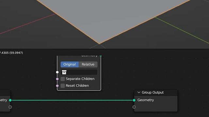Click the empty output socket on Group Input
Viewport: 209px width, 117px height.
pos(10,107)
